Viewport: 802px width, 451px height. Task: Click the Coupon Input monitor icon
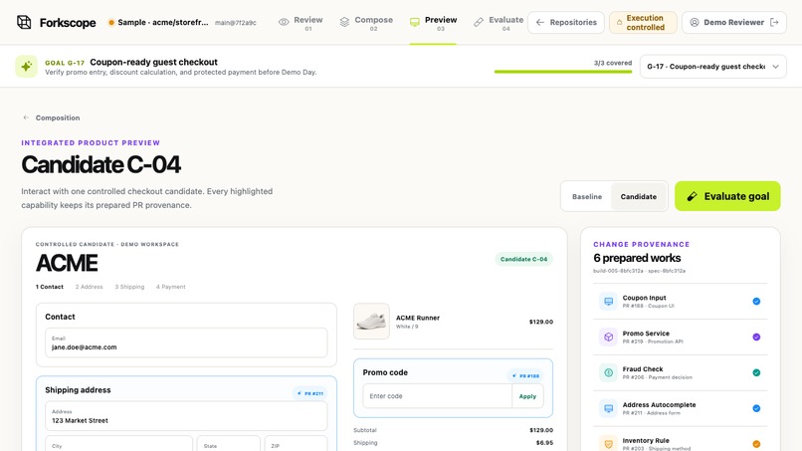pos(608,302)
